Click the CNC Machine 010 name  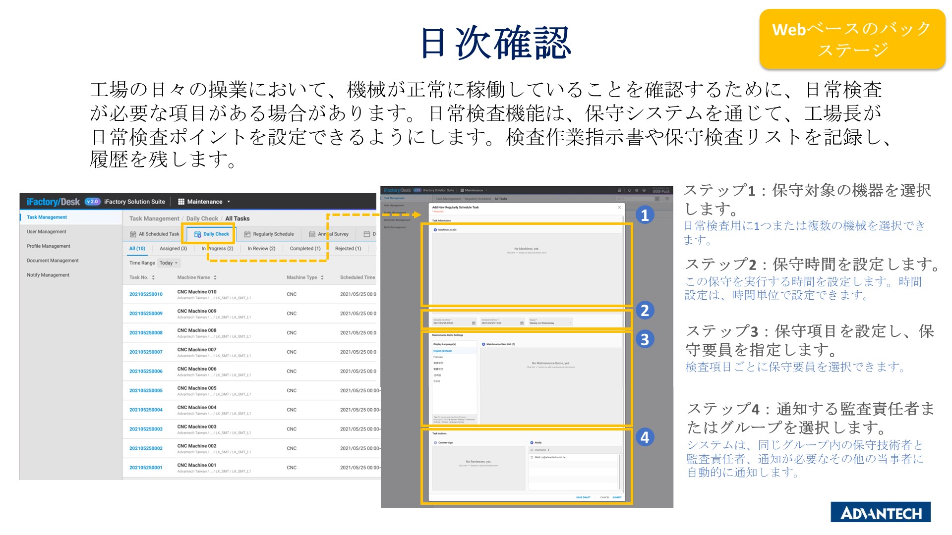(x=197, y=292)
